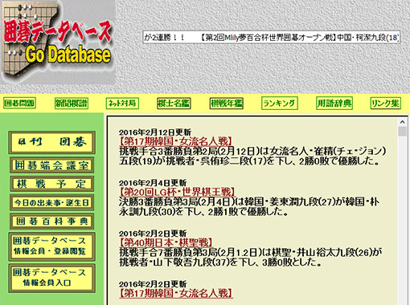
Task: Open the 棋戦年鑑 menu button
Action: pyautogui.click(x=227, y=104)
